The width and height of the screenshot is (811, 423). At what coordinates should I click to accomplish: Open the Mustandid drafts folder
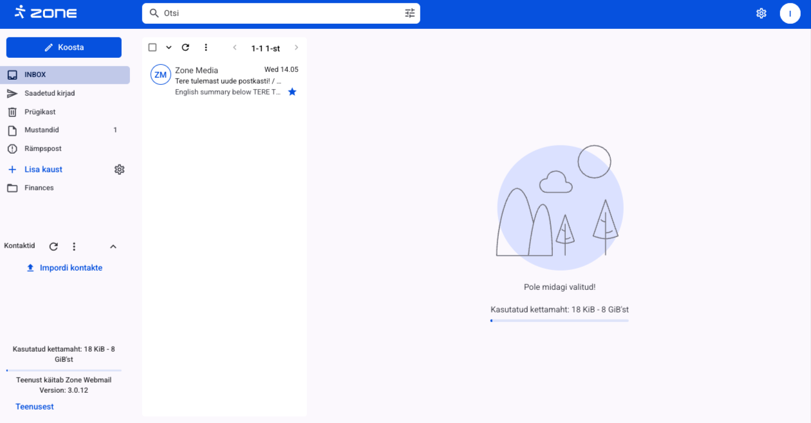coord(42,130)
